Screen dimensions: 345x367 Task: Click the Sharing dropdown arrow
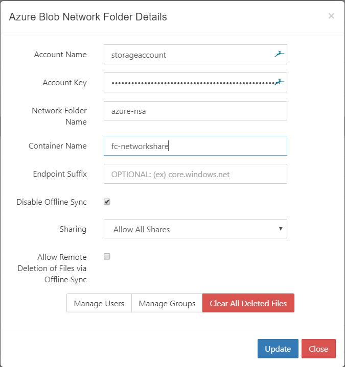281,229
